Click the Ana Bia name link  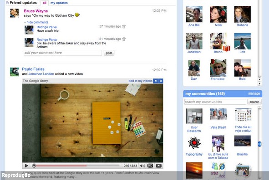point(194,25)
